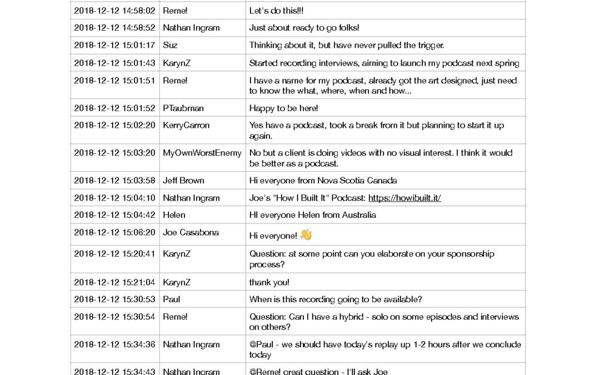The height and width of the screenshot is (375, 600).
Task: Click the MyOwnWorstEnemy username
Action: [x=202, y=153]
